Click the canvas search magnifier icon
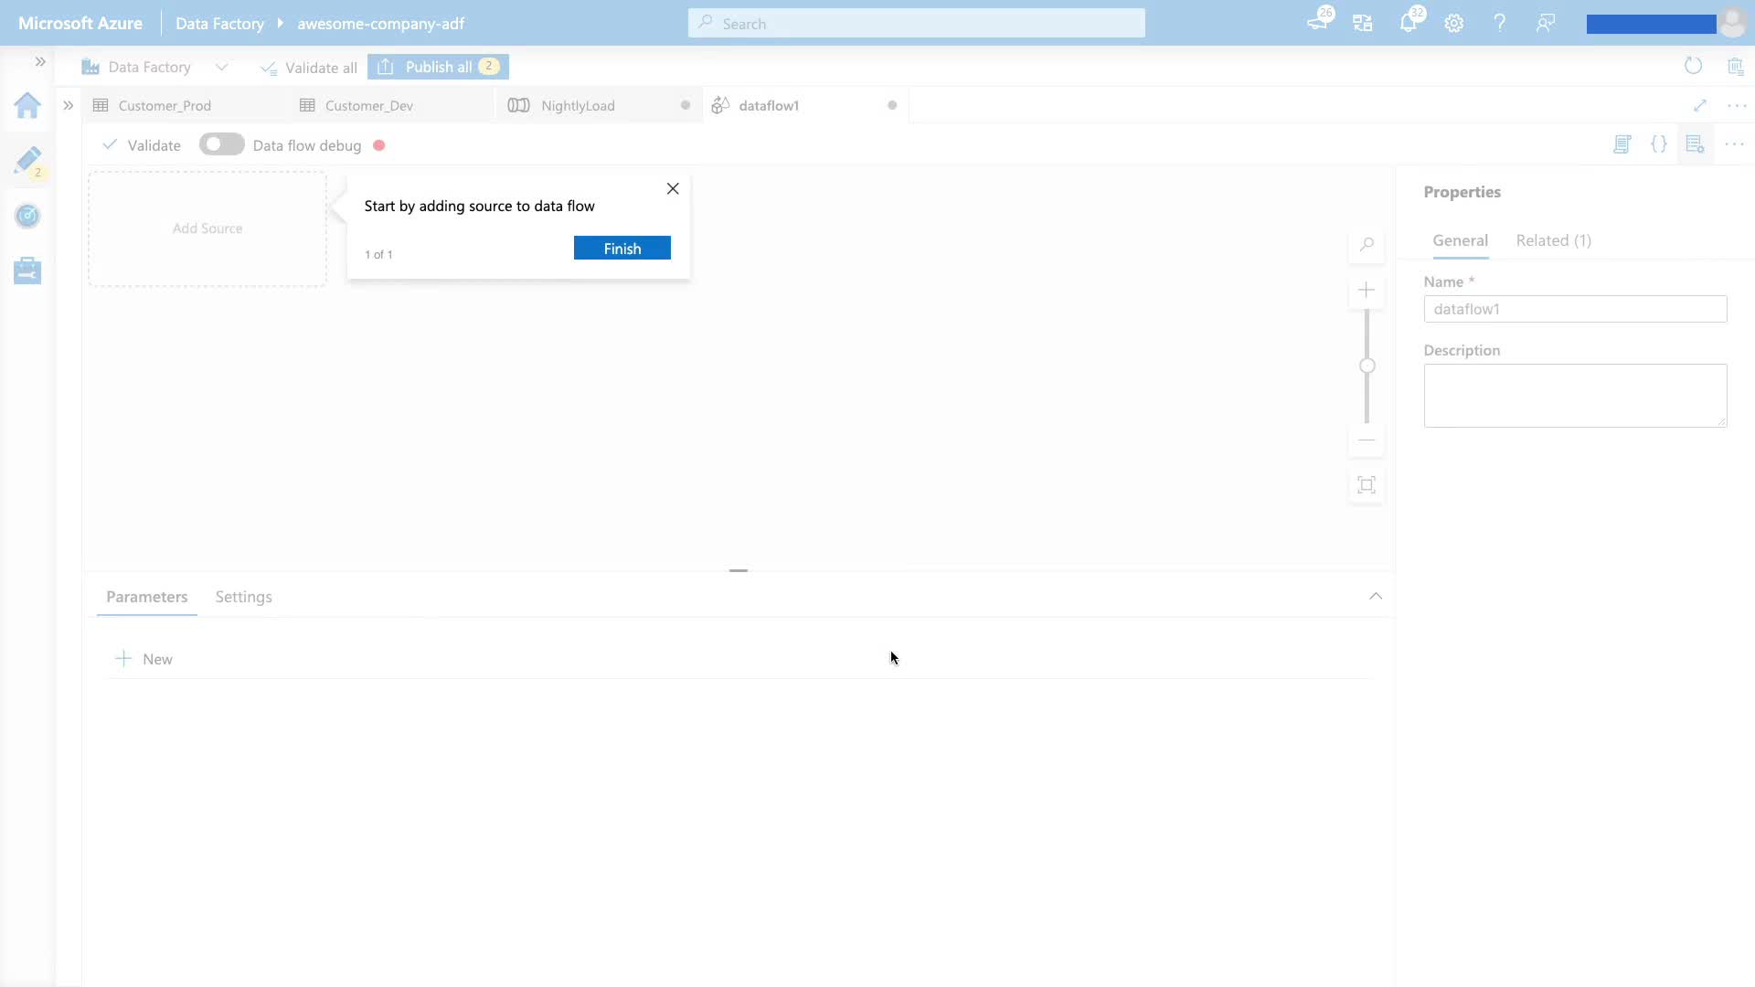The height and width of the screenshot is (987, 1755). coord(1367,245)
